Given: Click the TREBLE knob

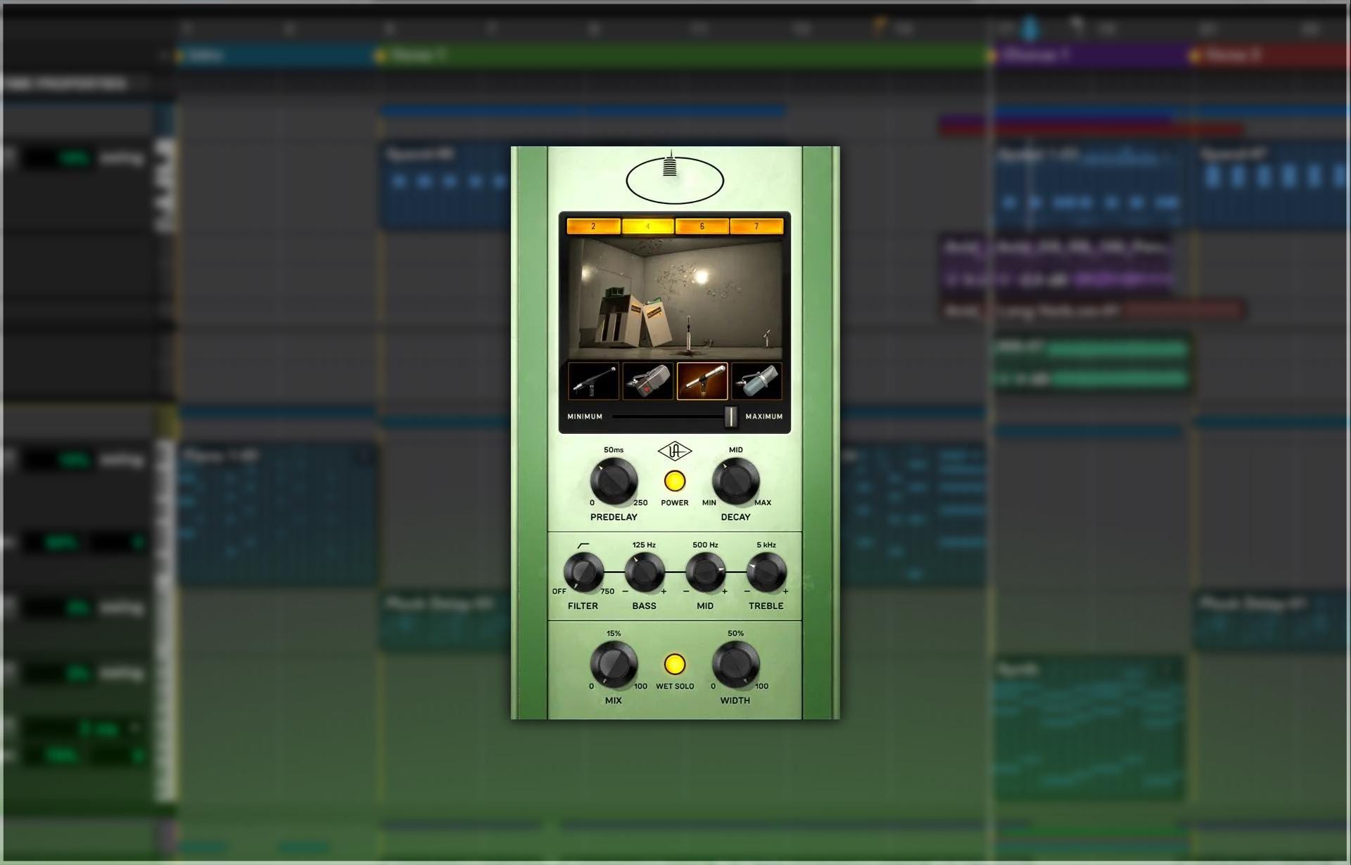Looking at the screenshot, I should point(766,572).
